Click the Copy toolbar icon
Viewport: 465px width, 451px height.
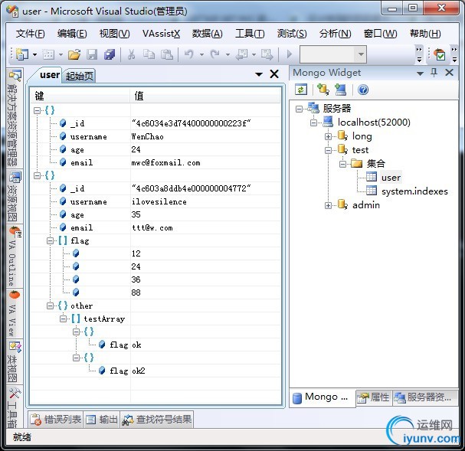tap(149, 54)
